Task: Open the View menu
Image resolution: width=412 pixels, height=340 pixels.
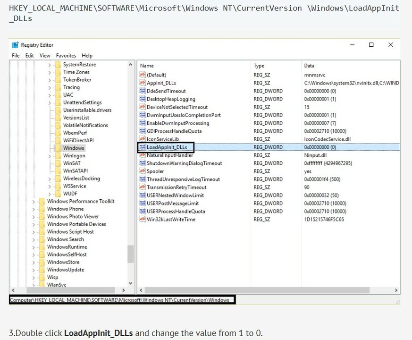Action: [45, 55]
